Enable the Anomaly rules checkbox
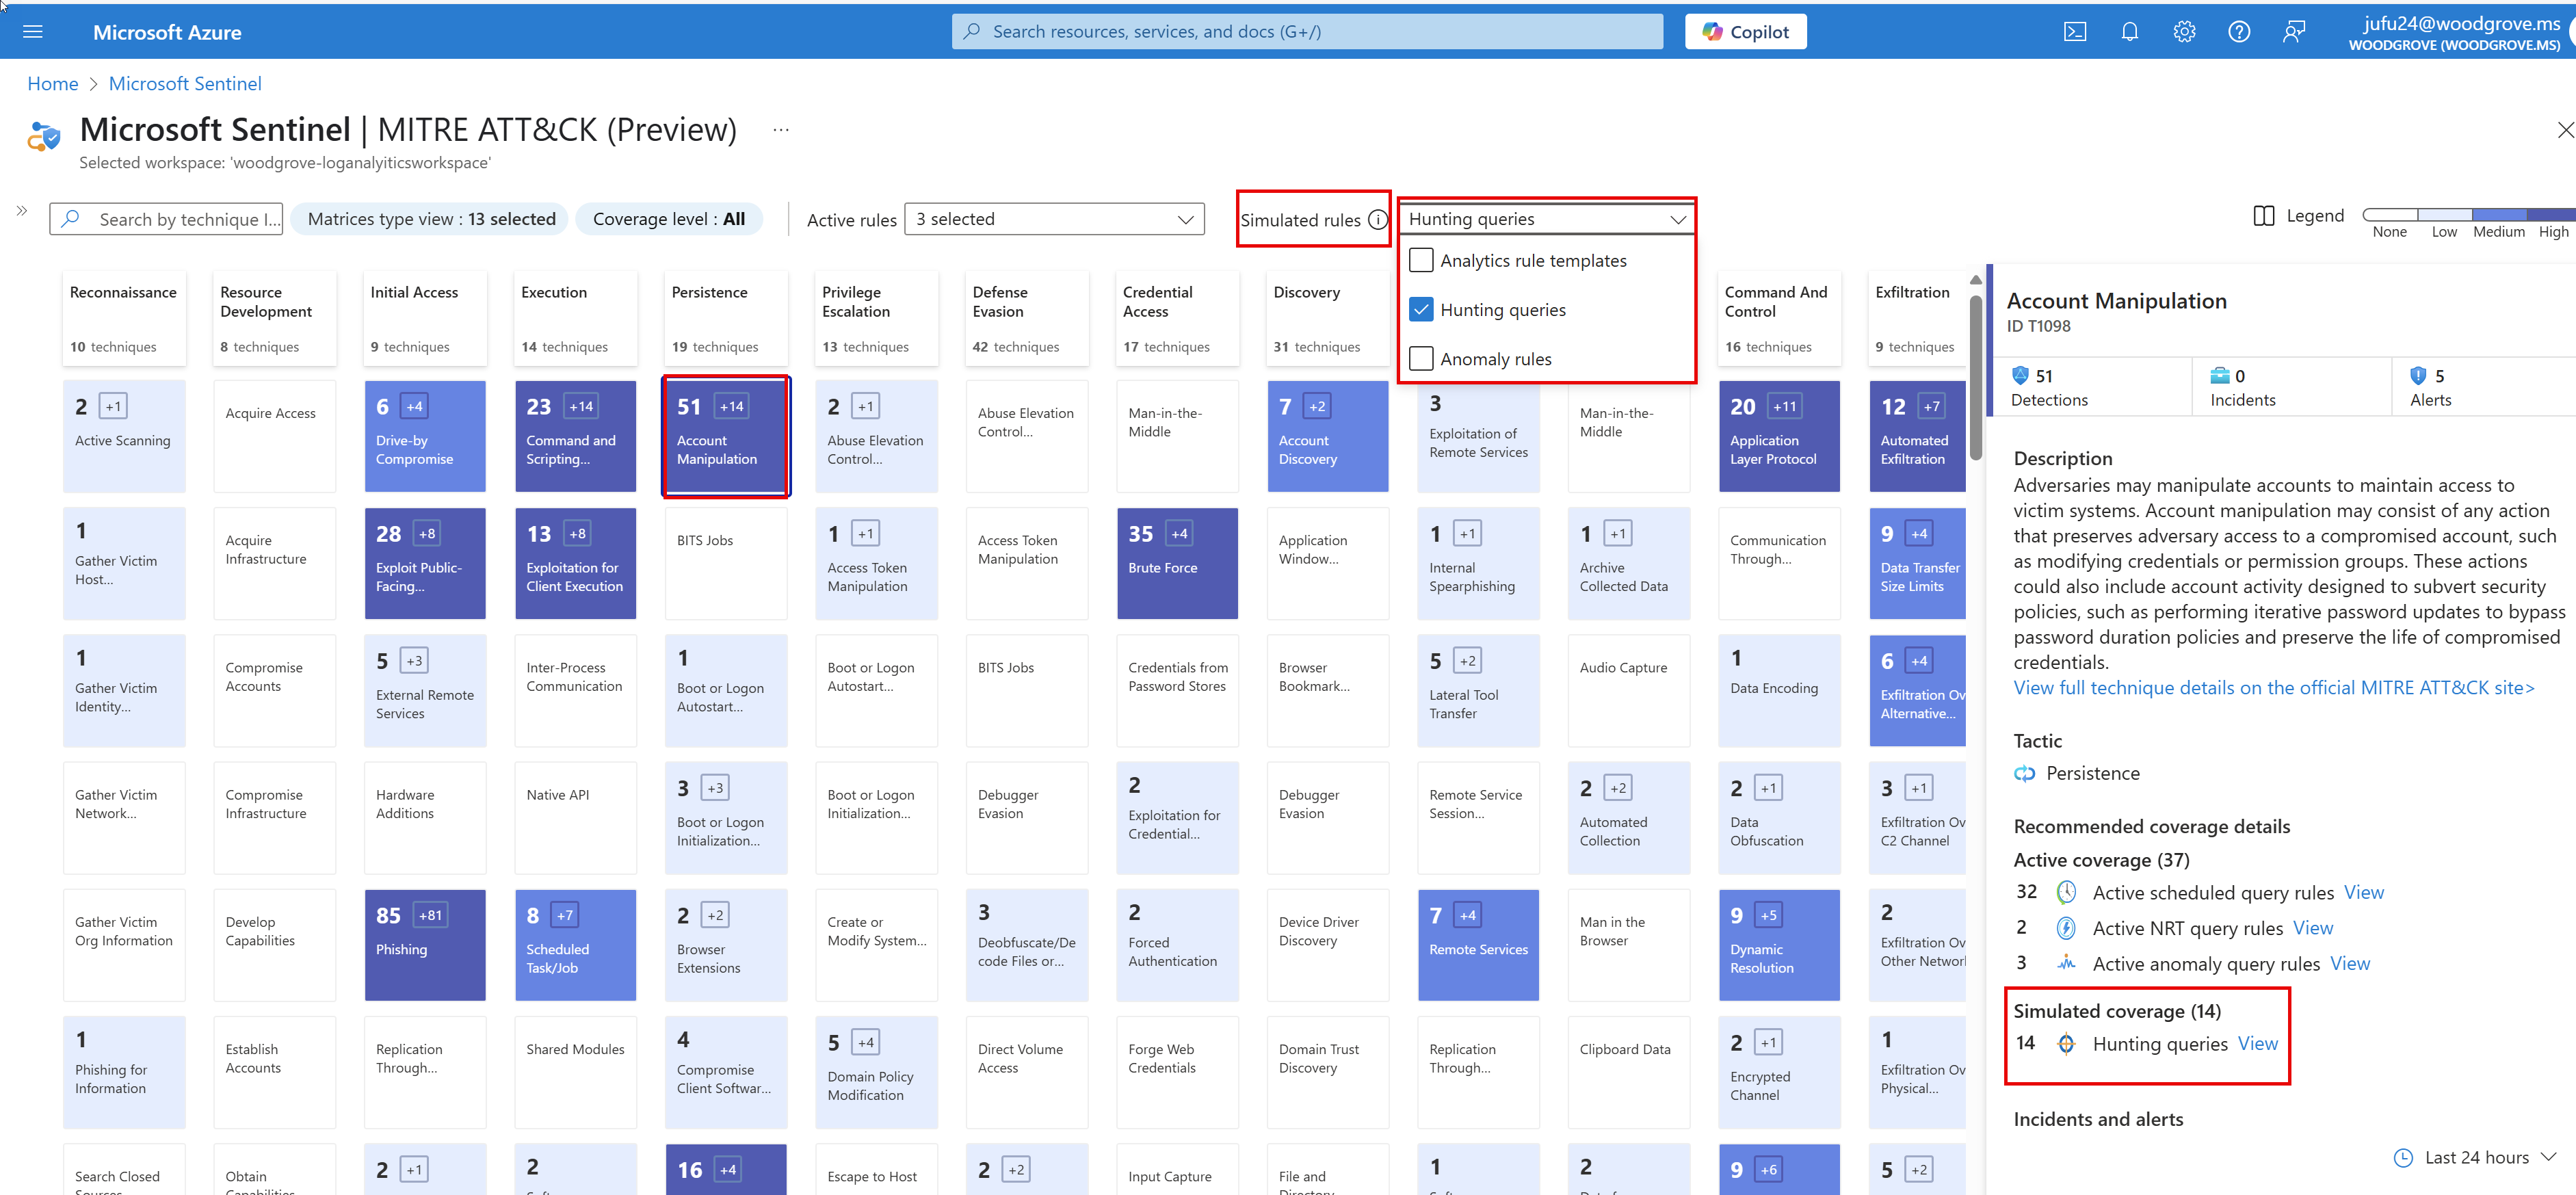The height and width of the screenshot is (1195, 2576). click(1421, 359)
